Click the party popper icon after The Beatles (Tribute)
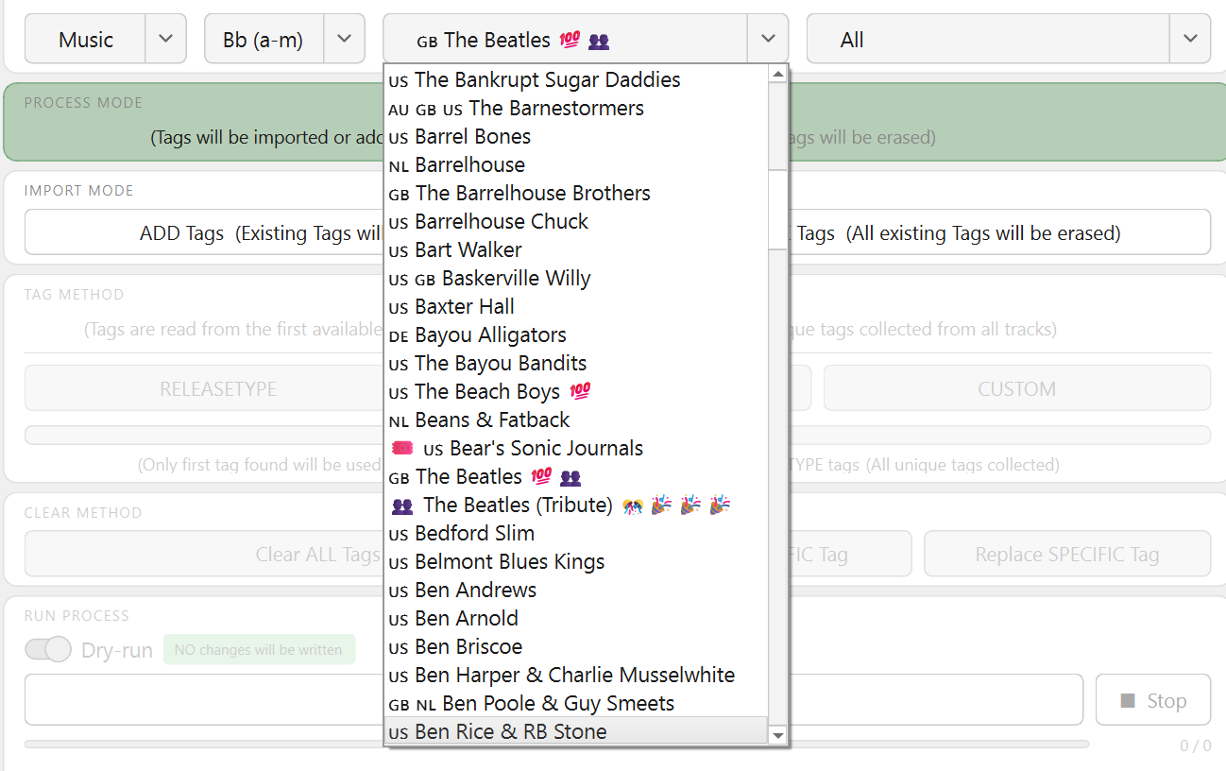This screenshot has width=1226, height=771. 661,505
